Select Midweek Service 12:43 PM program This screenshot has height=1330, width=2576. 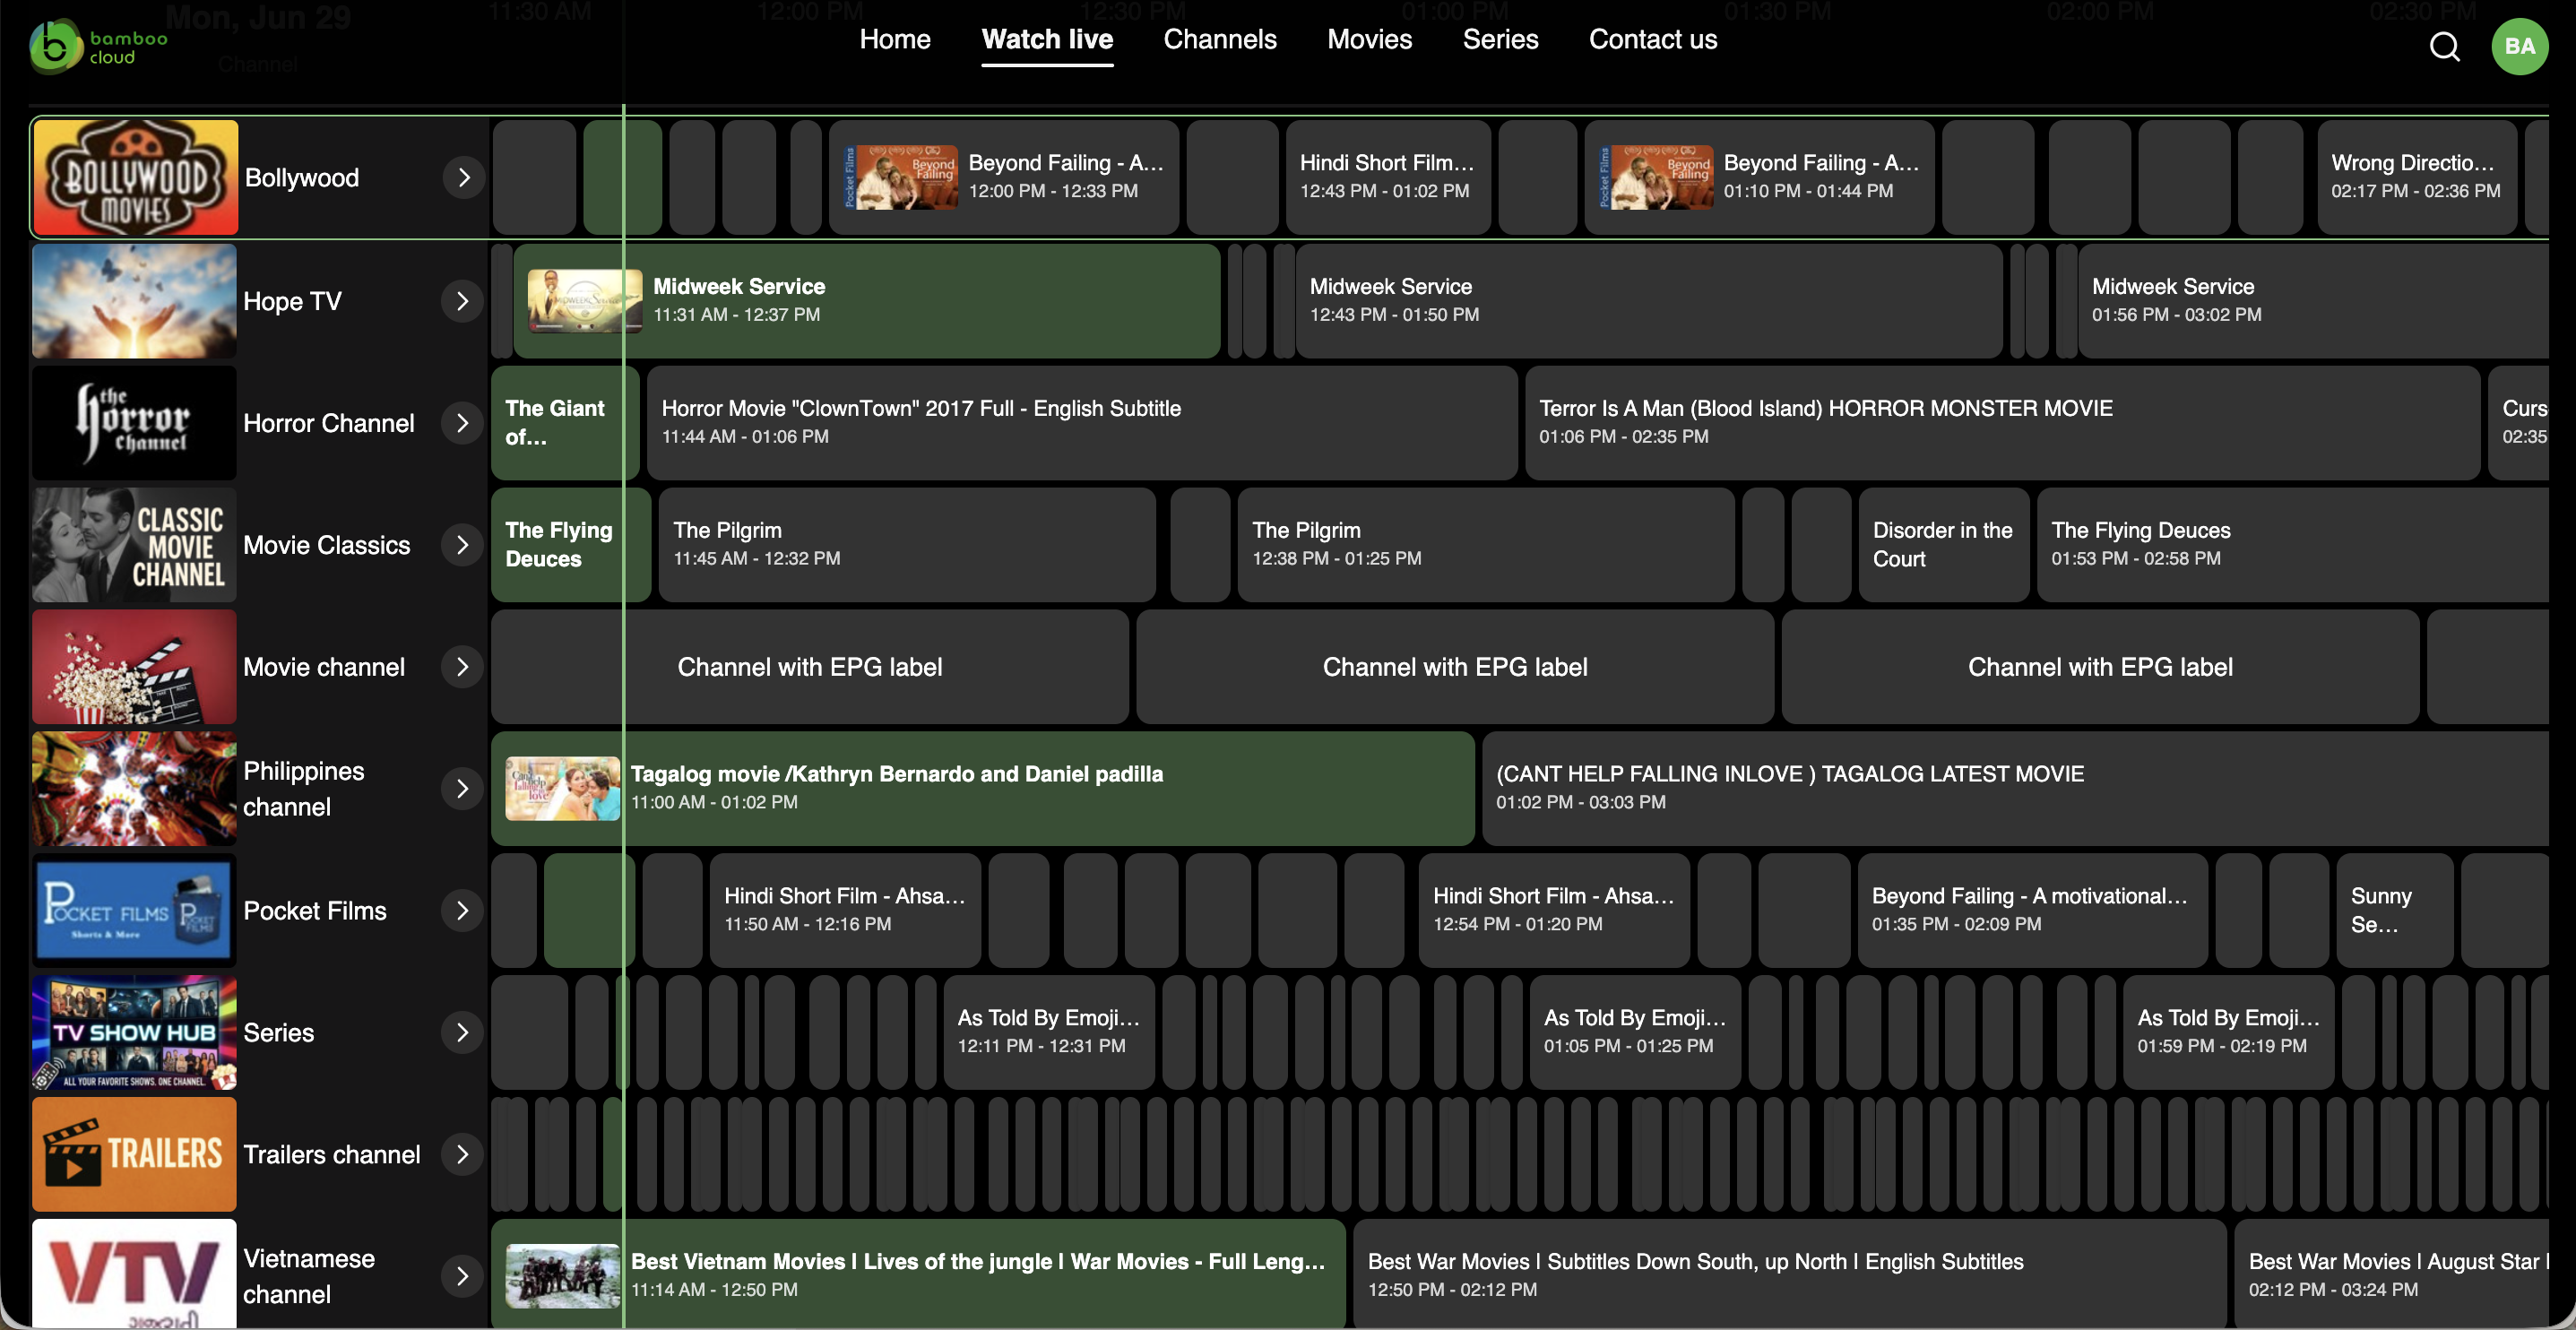click(x=1649, y=301)
